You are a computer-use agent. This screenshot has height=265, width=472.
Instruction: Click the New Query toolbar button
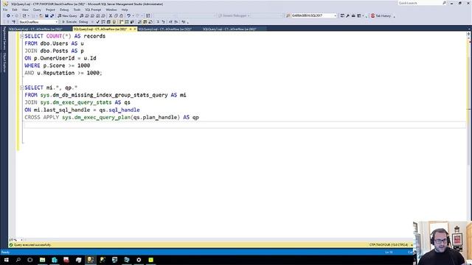[x=67, y=15]
